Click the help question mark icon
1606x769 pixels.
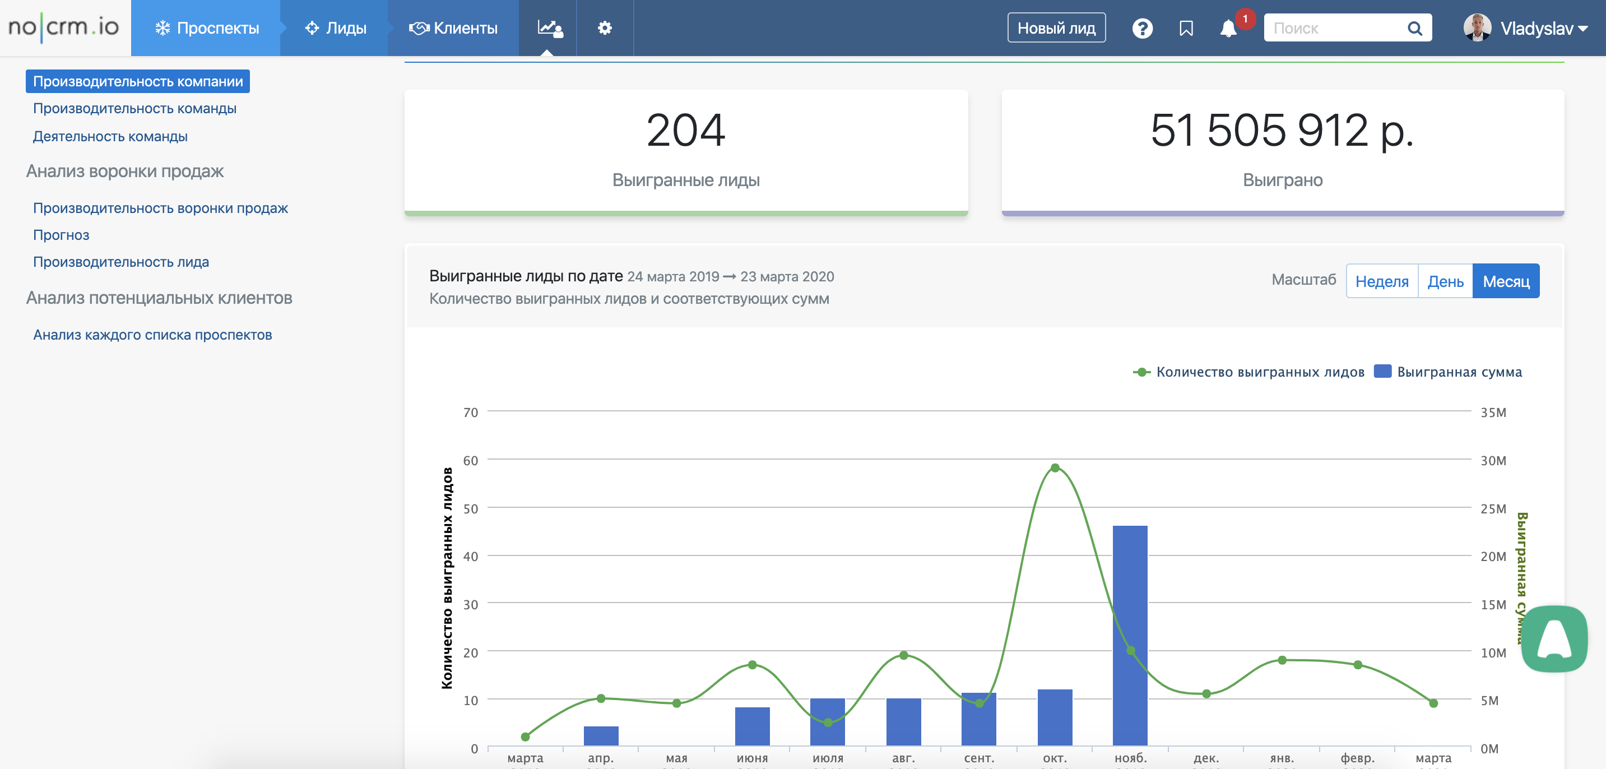1141,29
